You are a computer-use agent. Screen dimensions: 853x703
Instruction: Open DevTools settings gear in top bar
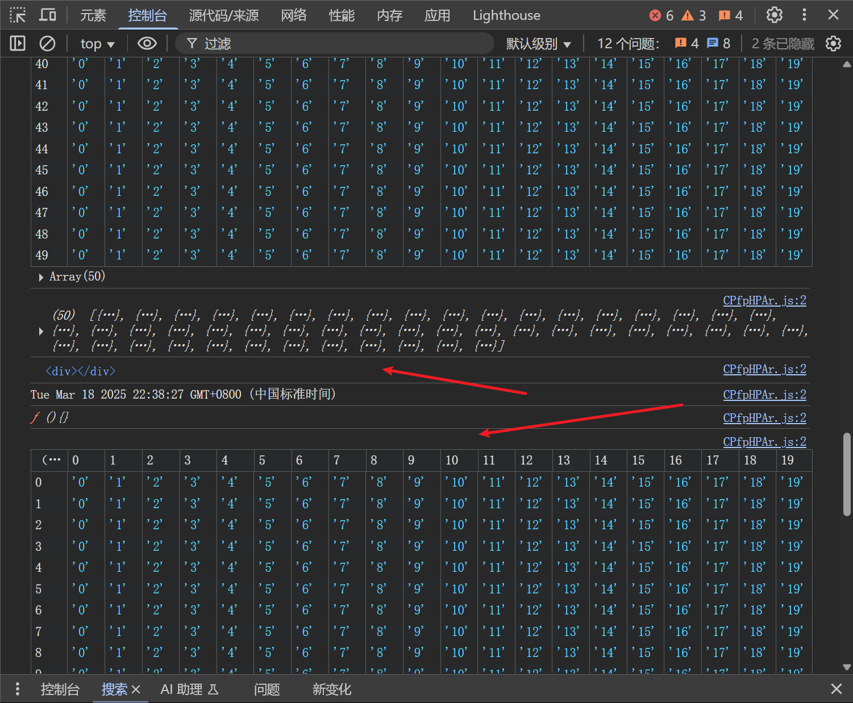click(x=774, y=15)
